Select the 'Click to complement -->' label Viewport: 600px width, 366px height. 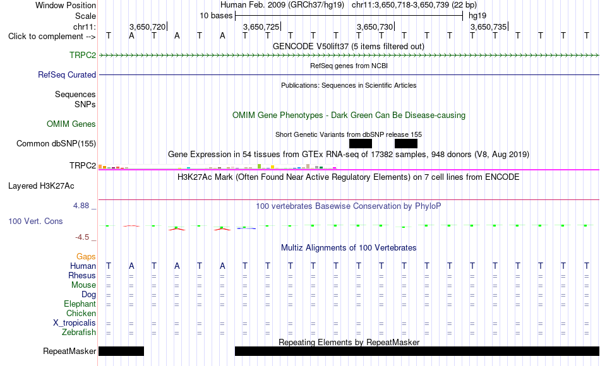coord(52,37)
